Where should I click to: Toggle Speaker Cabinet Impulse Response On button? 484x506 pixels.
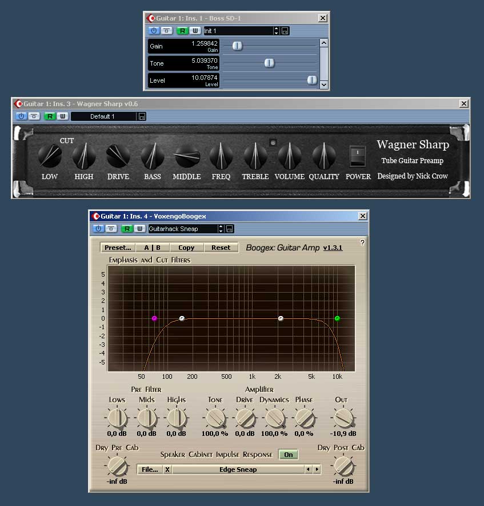coord(289,455)
